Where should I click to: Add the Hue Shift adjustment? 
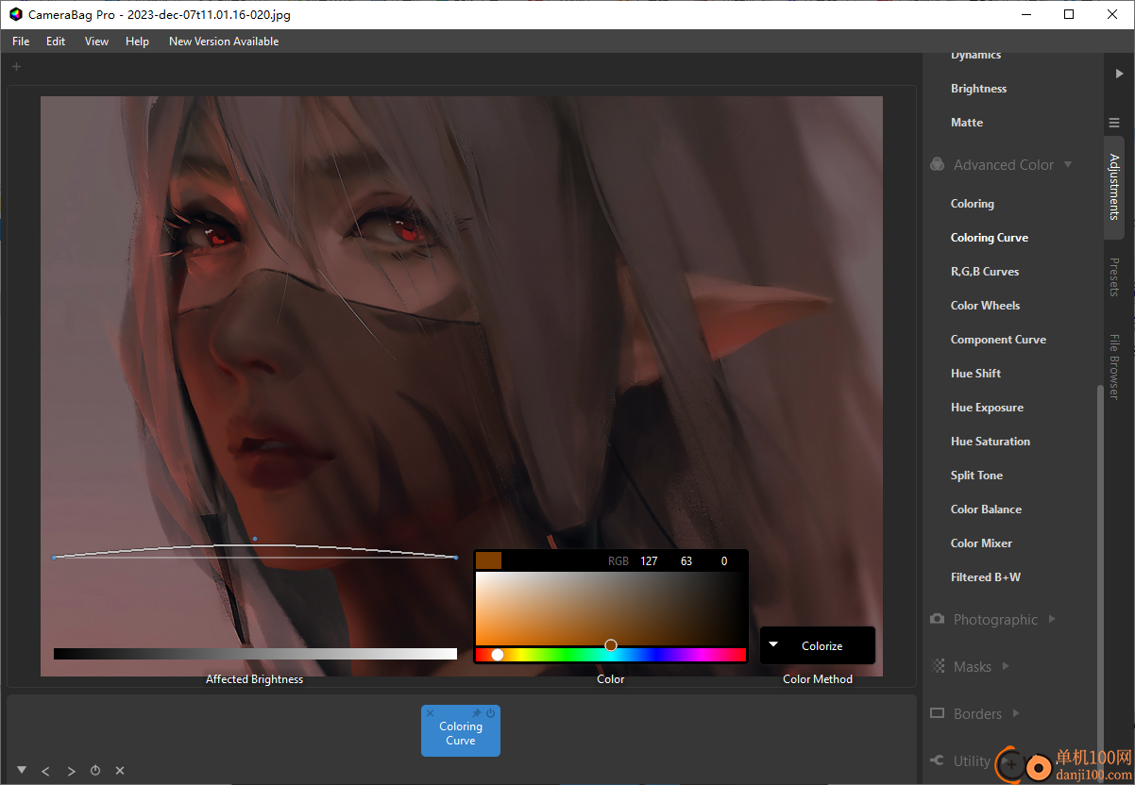click(x=975, y=374)
